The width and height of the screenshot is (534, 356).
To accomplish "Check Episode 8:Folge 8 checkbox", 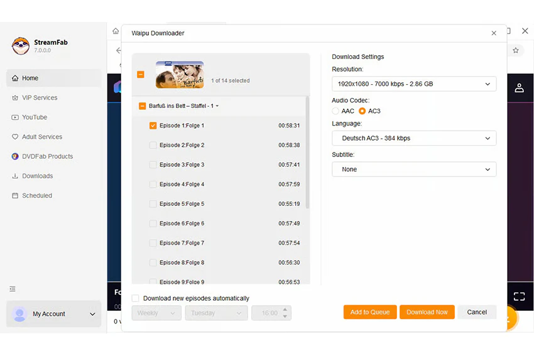I will click(x=153, y=262).
